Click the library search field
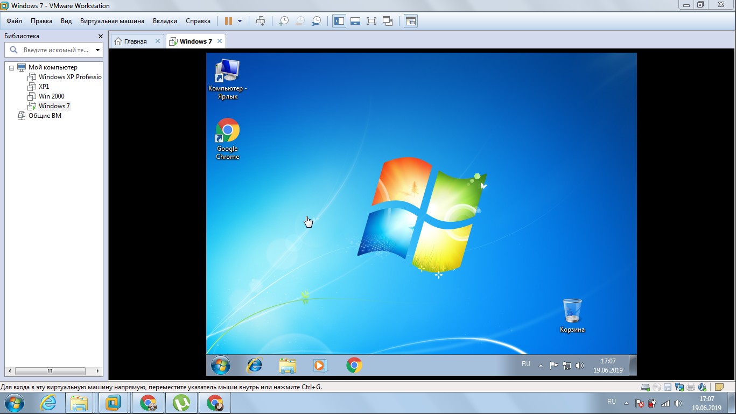 (53, 50)
